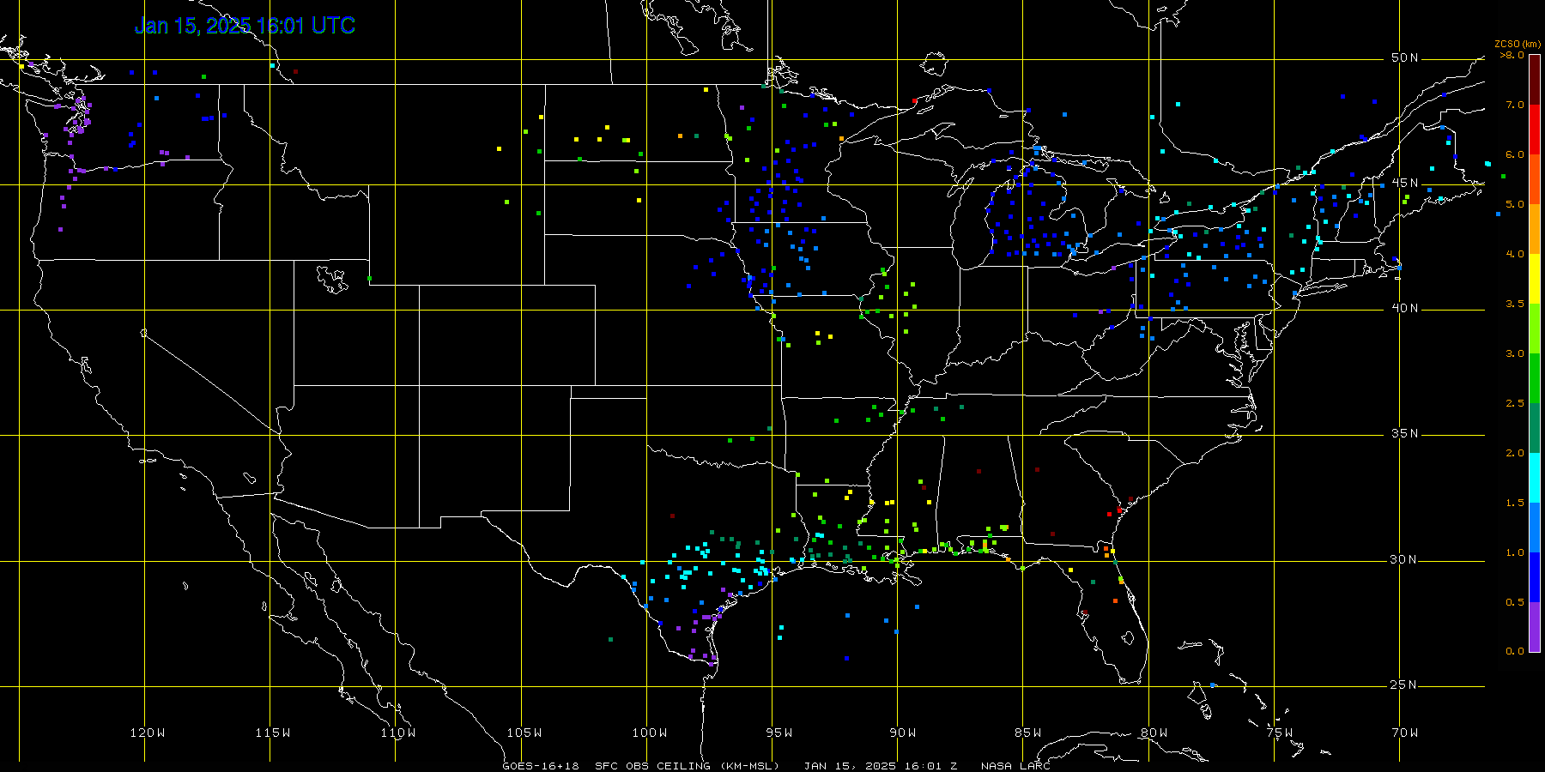Screen dimensions: 1545x772
Task: Click the 120W longitude label
Action: (148, 733)
